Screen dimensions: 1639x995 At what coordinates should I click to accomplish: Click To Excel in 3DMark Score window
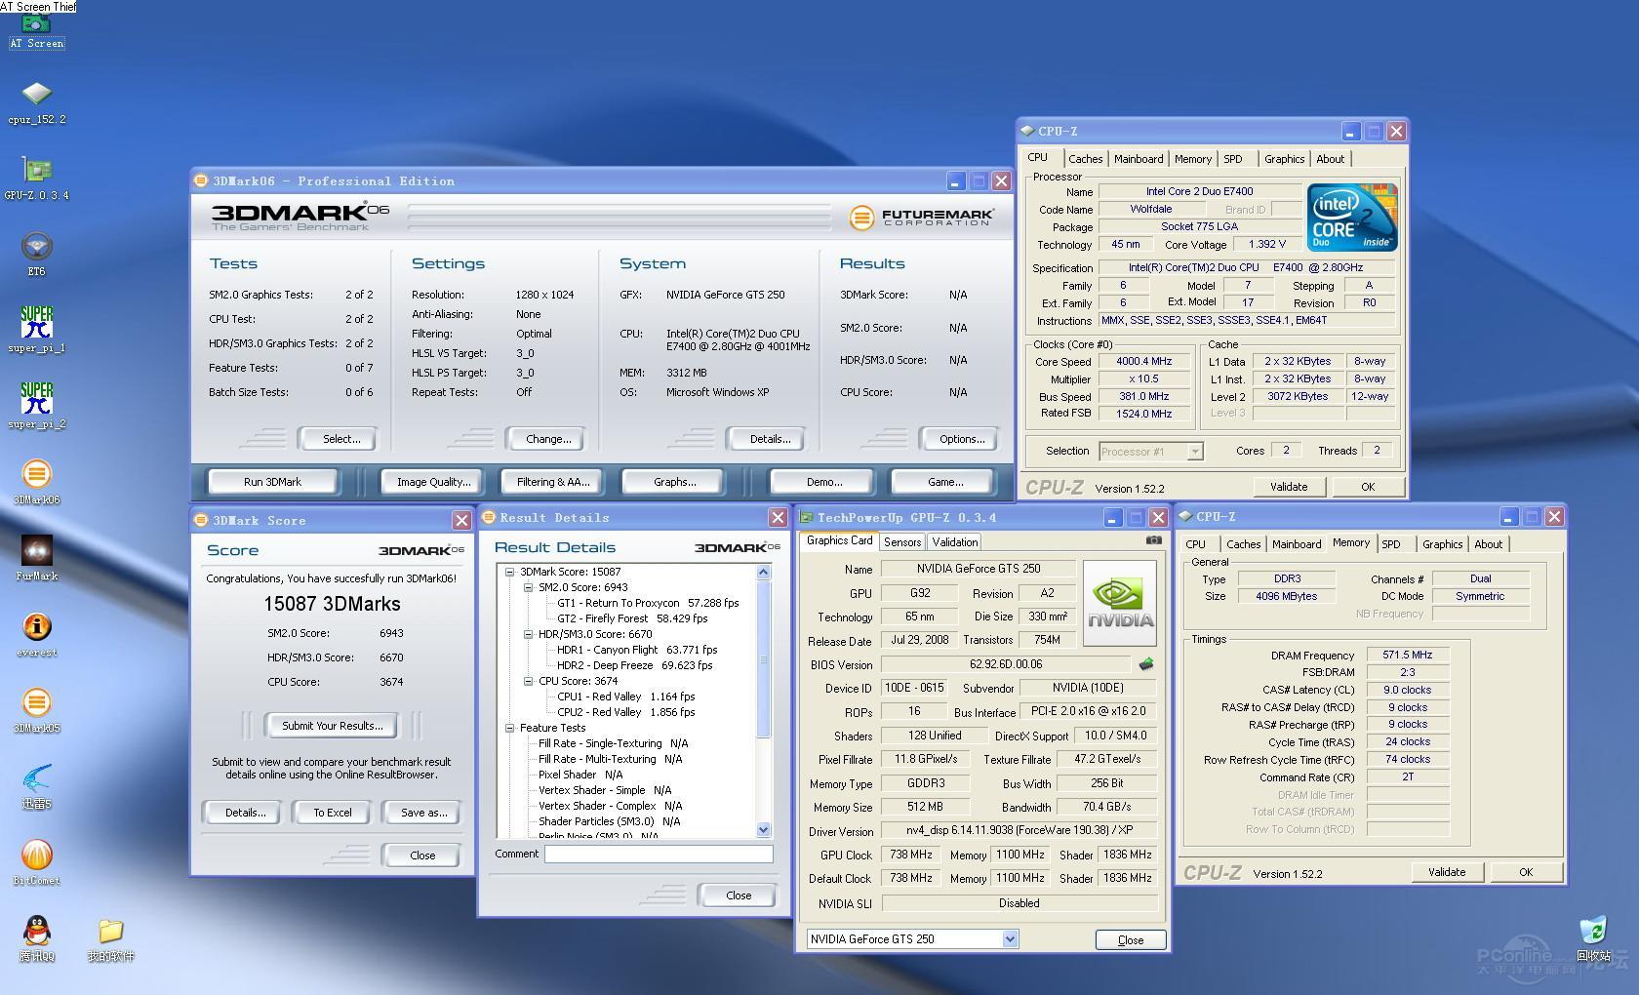click(x=332, y=813)
